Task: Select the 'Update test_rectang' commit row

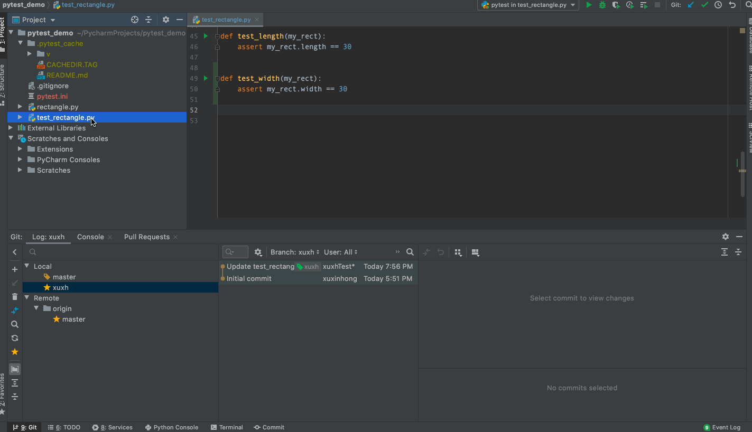Action: [x=318, y=267]
